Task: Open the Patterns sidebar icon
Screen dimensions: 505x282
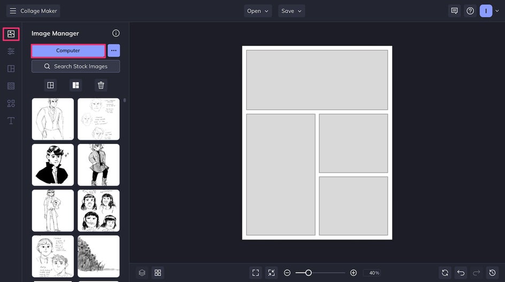Action: coord(11,86)
